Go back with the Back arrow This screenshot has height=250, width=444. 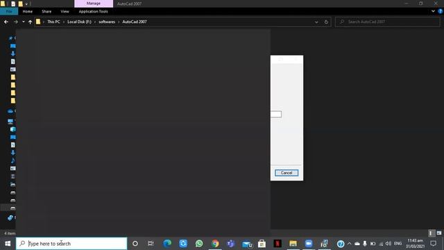[x=6, y=22]
